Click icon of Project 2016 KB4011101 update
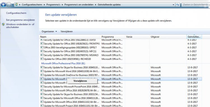210x107 pixels. click(x=42, y=106)
